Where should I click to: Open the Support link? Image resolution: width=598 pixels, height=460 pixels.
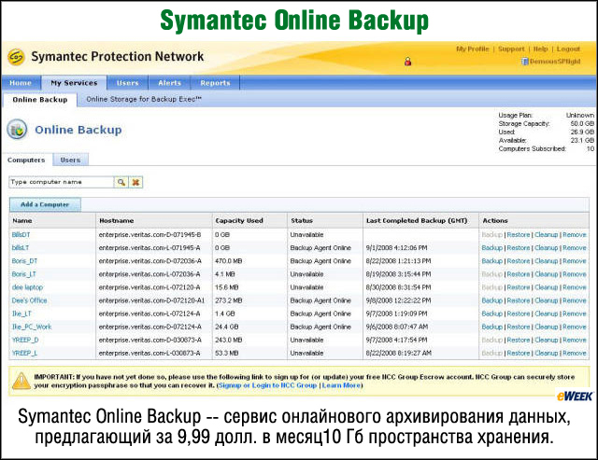tap(511, 49)
